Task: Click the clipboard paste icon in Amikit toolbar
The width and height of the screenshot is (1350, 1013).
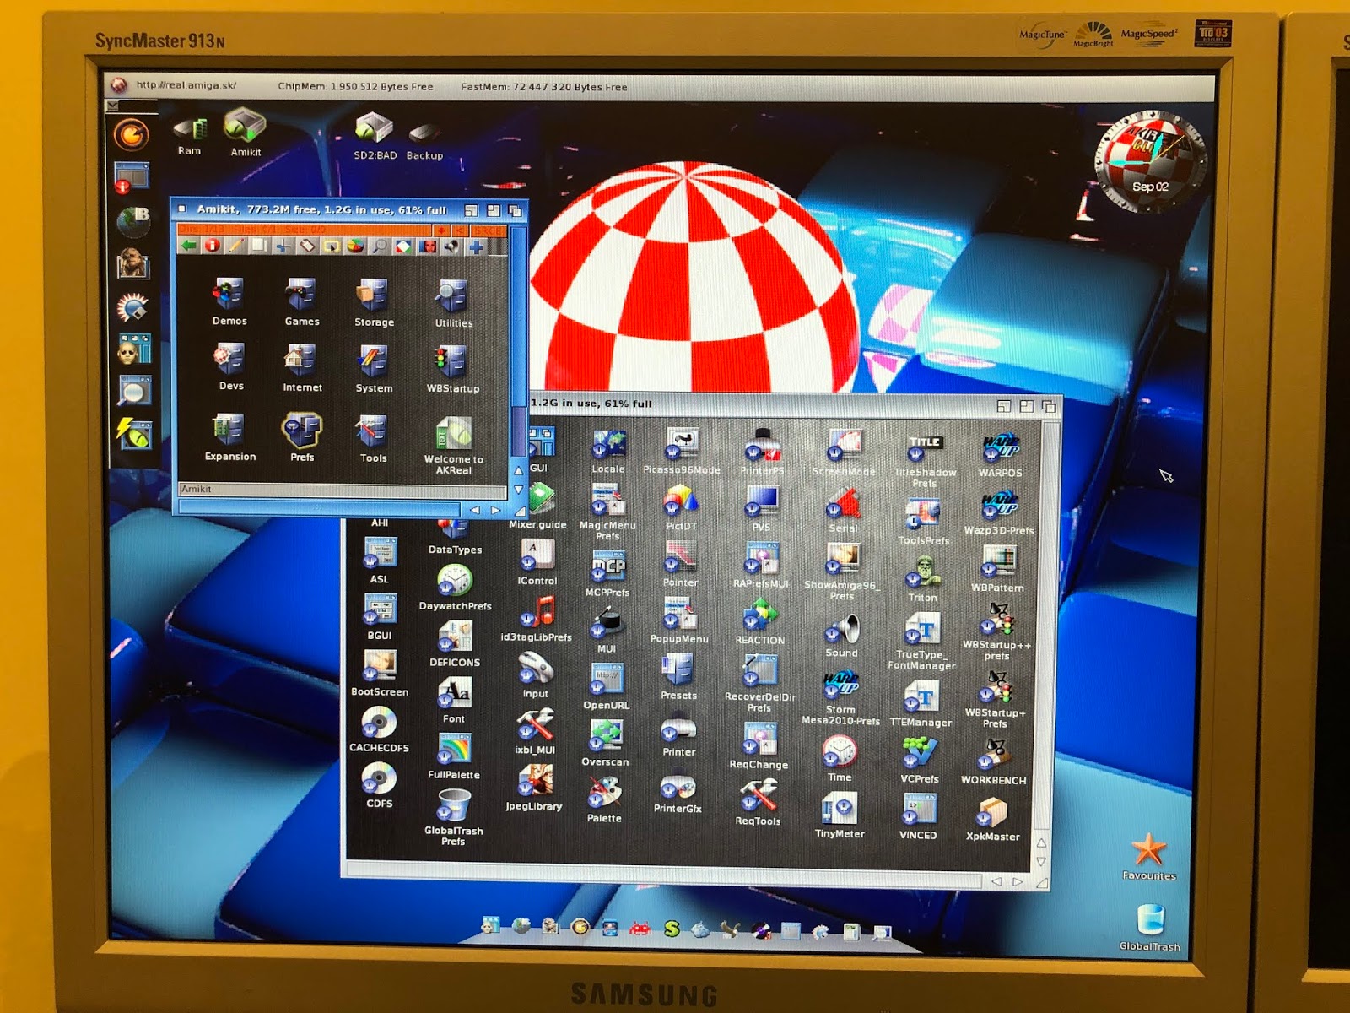Action: click(307, 246)
